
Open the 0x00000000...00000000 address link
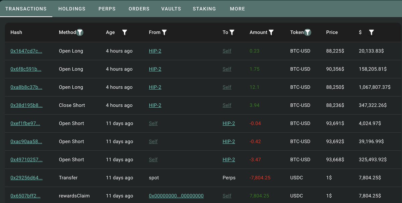point(176,196)
